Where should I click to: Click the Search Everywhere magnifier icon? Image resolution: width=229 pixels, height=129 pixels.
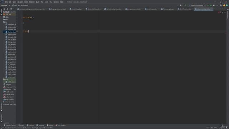[x=221, y=5]
